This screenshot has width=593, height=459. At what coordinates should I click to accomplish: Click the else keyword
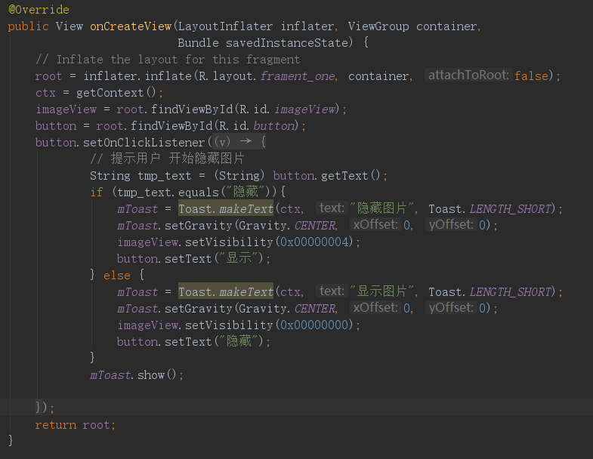point(117,276)
